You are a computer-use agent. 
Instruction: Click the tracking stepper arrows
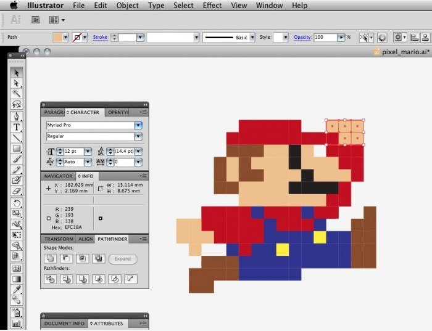(110, 162)
